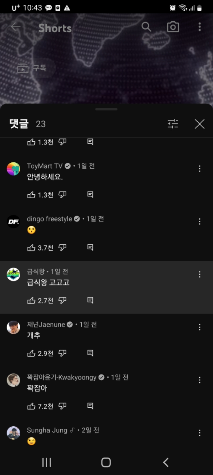This screenshot has height=475, width=213.
Task: Go back with the top-left arrow
Action: pos(16,27)
